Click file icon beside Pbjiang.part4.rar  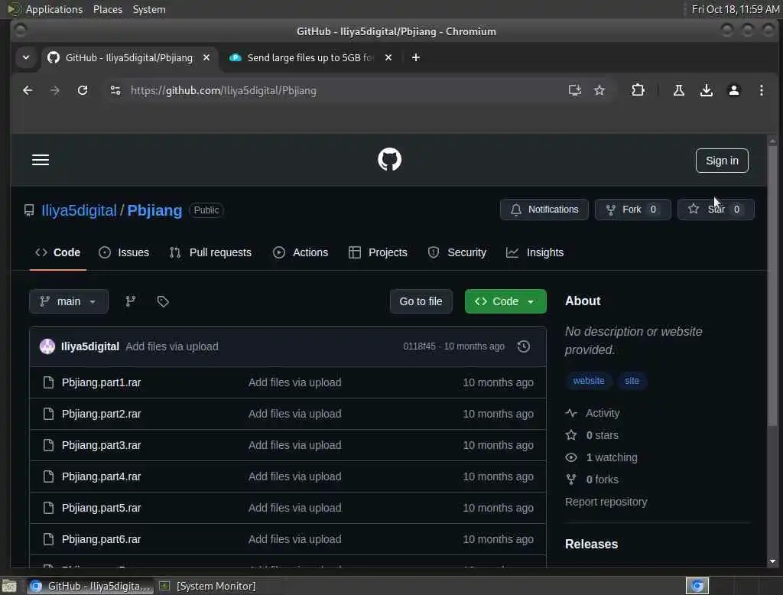48,476
